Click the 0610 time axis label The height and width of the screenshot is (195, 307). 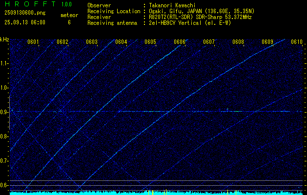(x=297, y=42)
